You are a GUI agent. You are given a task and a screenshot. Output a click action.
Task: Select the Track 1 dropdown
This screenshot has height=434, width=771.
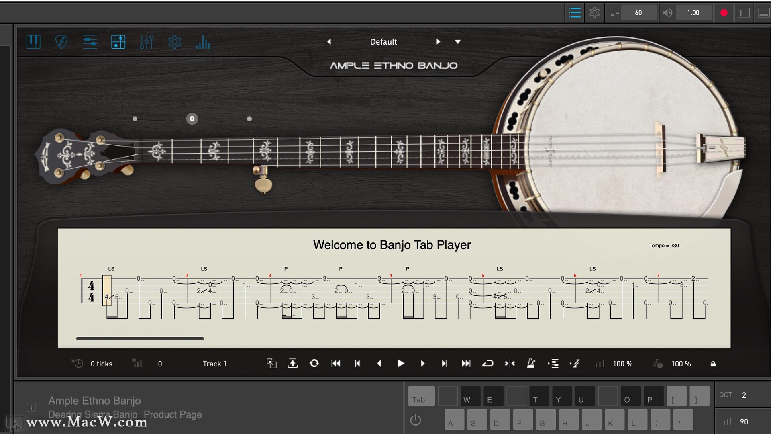tap(214, 364)
